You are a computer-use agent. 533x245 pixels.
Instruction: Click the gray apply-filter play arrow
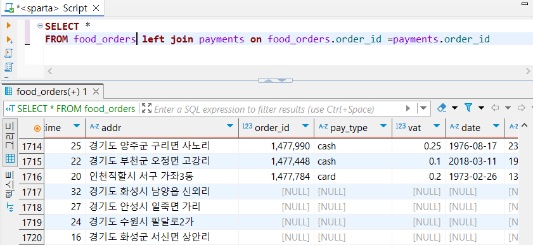click(408, 109)
